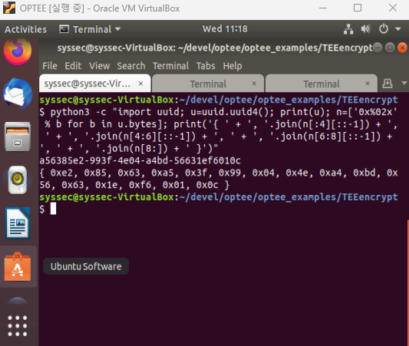Click the python3 -c command line

click(219, 130)
